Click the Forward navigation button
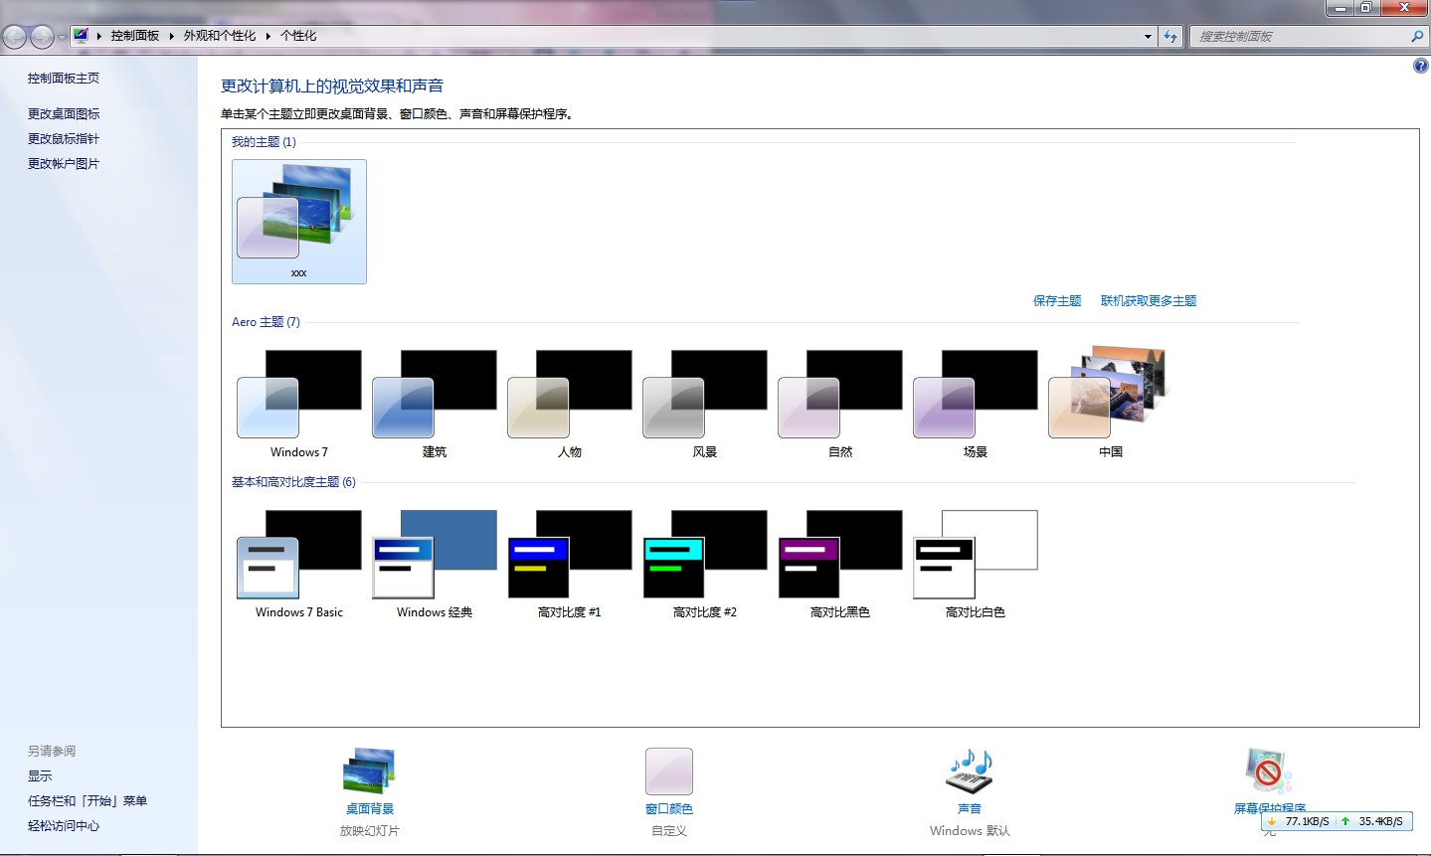 (x=42, y=37)
